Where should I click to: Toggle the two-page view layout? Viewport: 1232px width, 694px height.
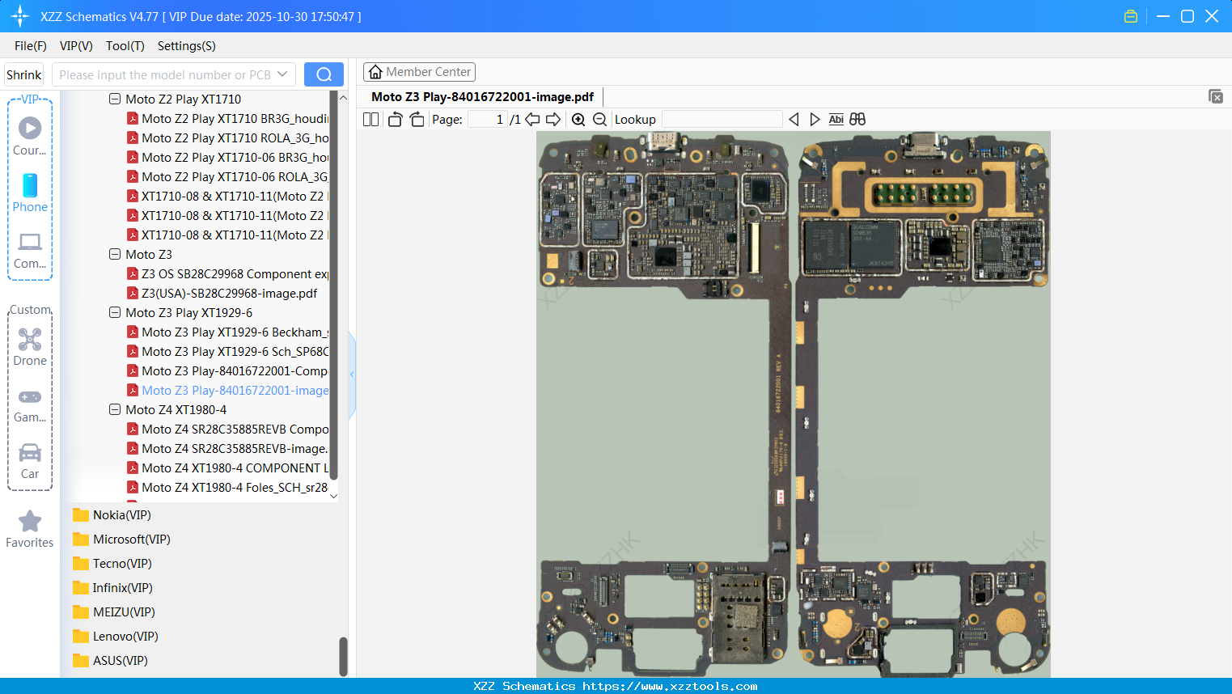(370, 120)
